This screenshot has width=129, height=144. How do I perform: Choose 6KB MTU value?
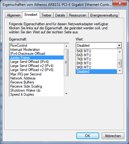tap(96, 55)
